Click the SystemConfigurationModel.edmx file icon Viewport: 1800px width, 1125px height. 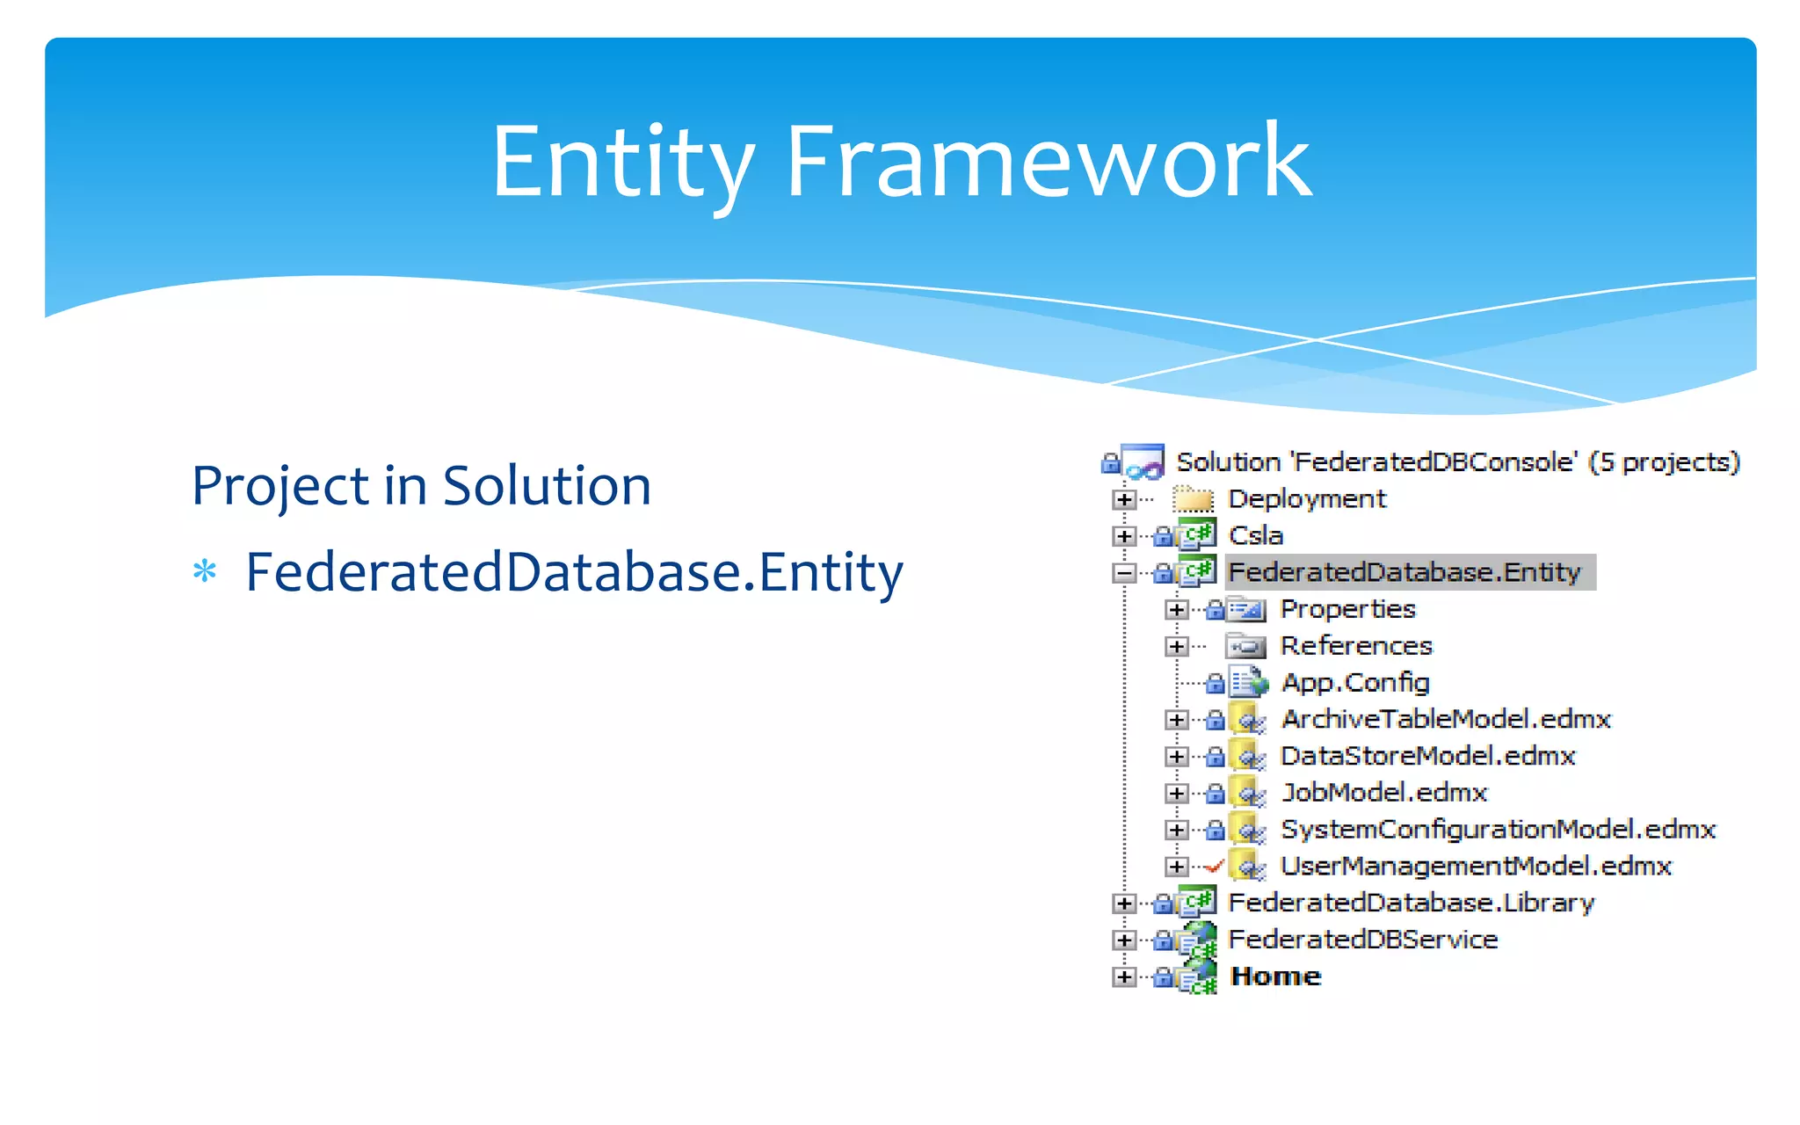[1247, 830]
